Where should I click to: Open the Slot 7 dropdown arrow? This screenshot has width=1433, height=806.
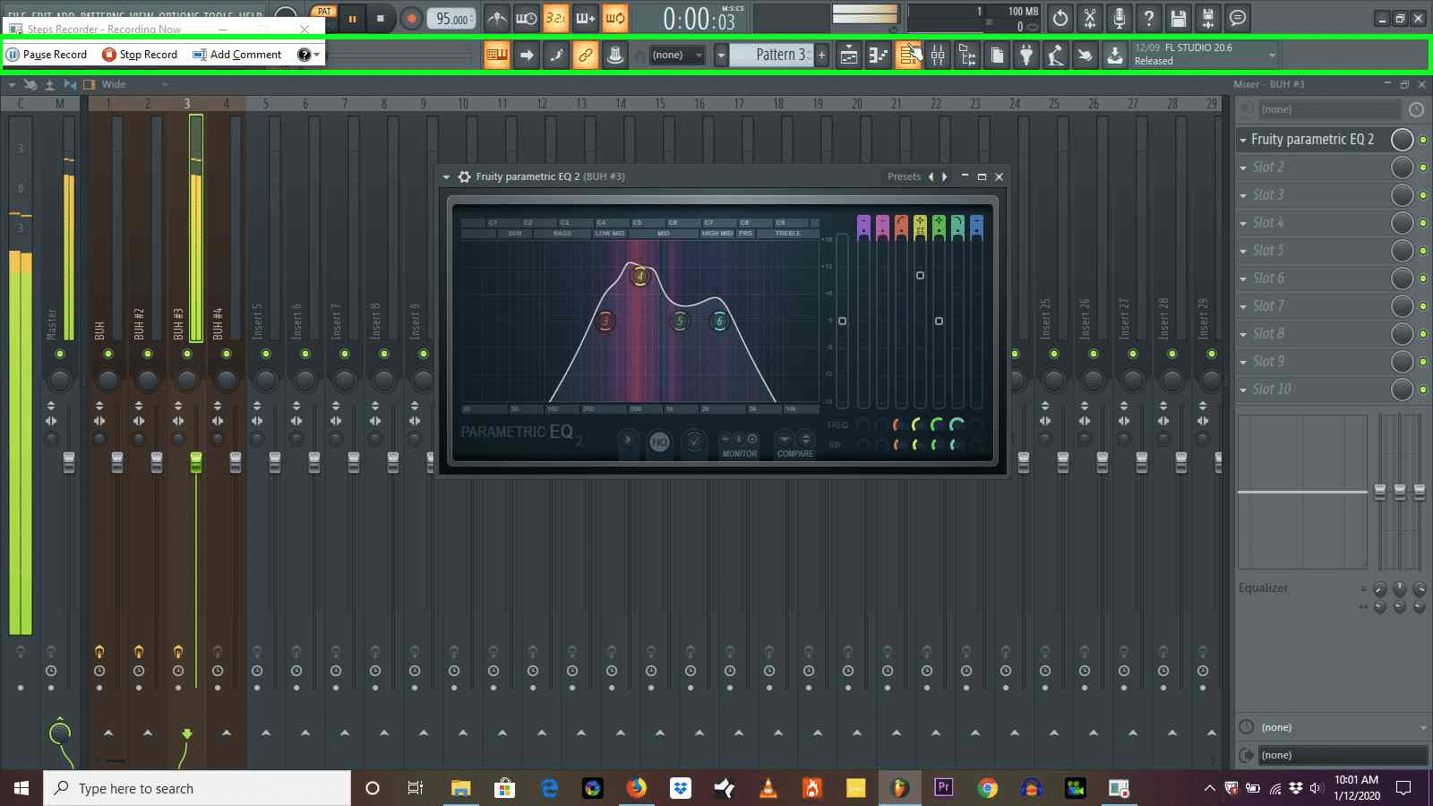click(x=1243, y=306)
